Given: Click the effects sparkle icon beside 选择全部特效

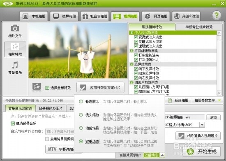Looking at the screenshot, I should (37, 87).
